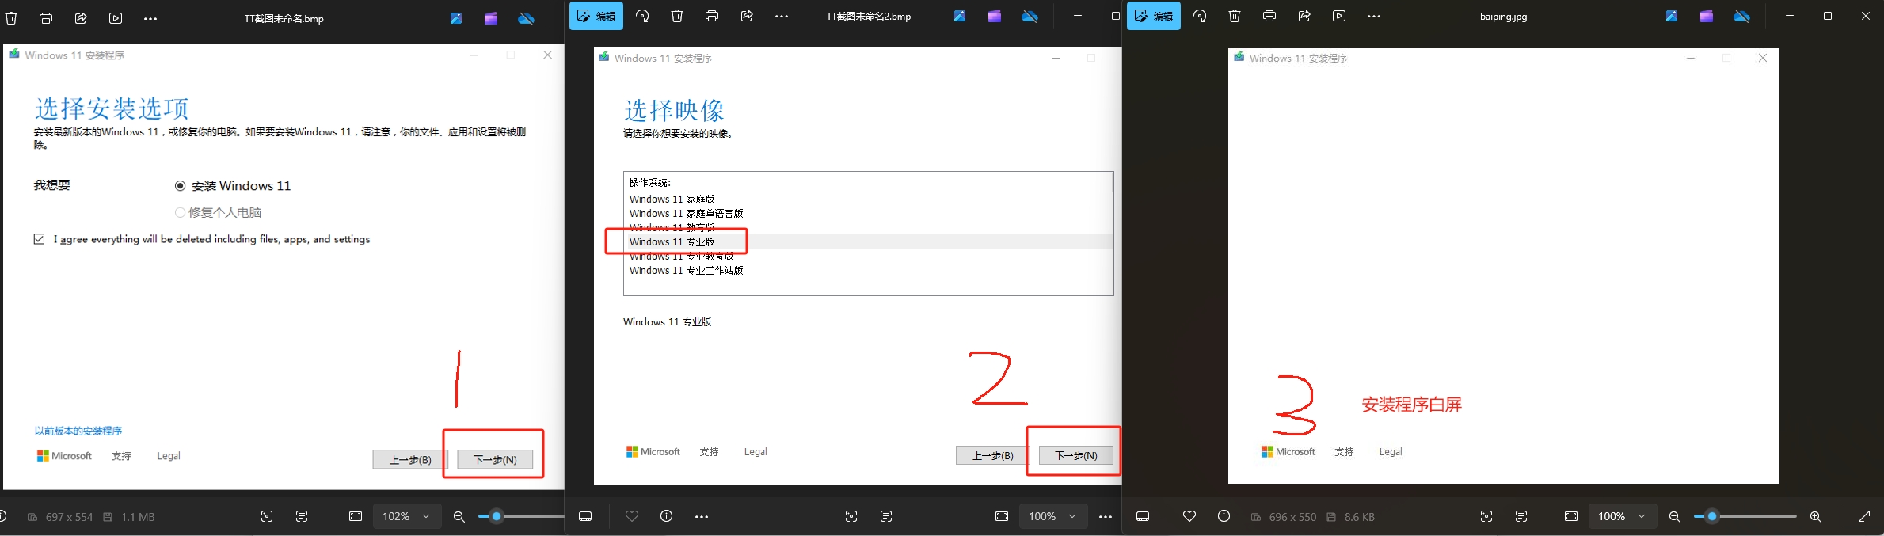Select 安装 Windows 11 radio button
Screen dimensions: 1884x536
pyautogui.click(x=180, y=186)
